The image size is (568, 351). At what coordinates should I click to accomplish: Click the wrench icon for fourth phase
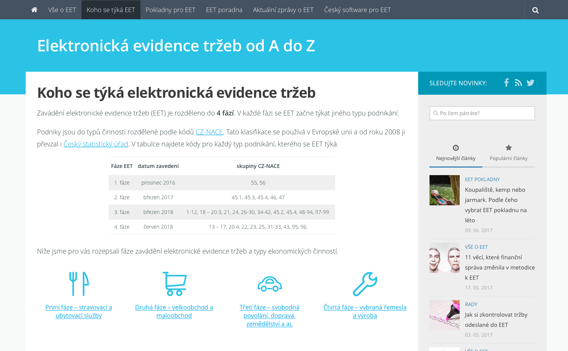[x=365, y=284]
